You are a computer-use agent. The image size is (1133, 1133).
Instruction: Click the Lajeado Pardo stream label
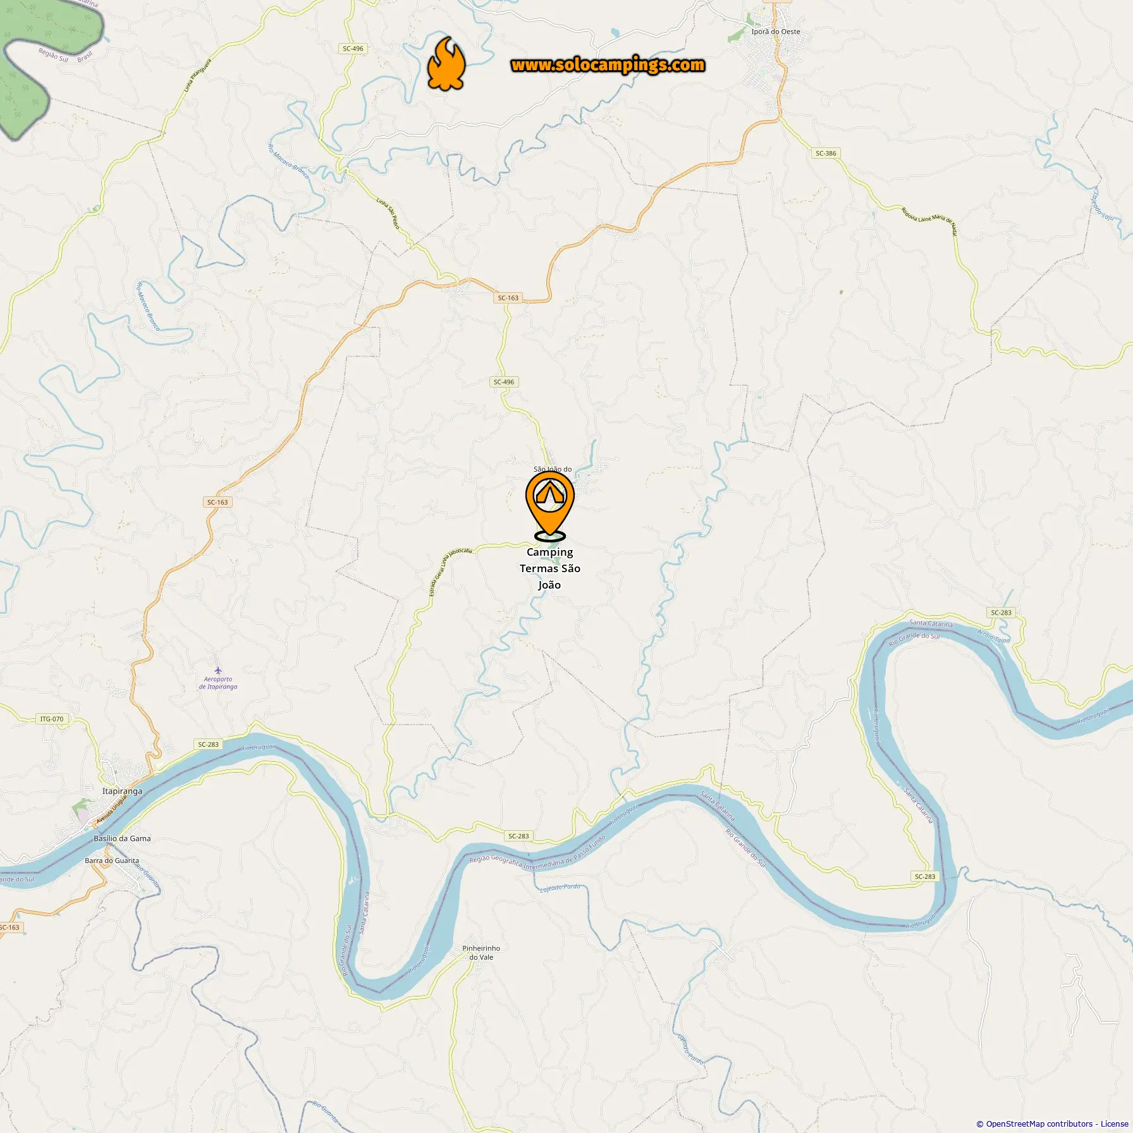coord(560,888)
